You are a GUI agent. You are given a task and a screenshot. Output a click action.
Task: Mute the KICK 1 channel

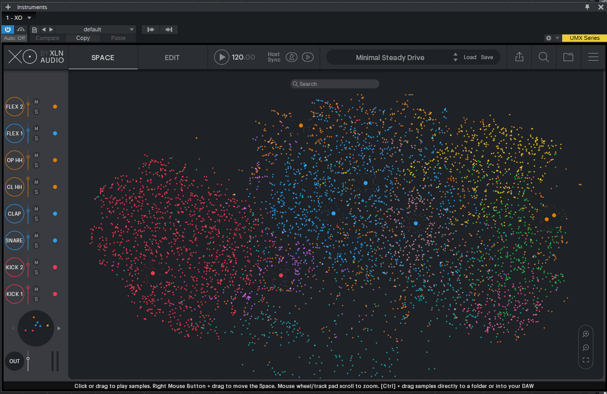pos(36,289)
